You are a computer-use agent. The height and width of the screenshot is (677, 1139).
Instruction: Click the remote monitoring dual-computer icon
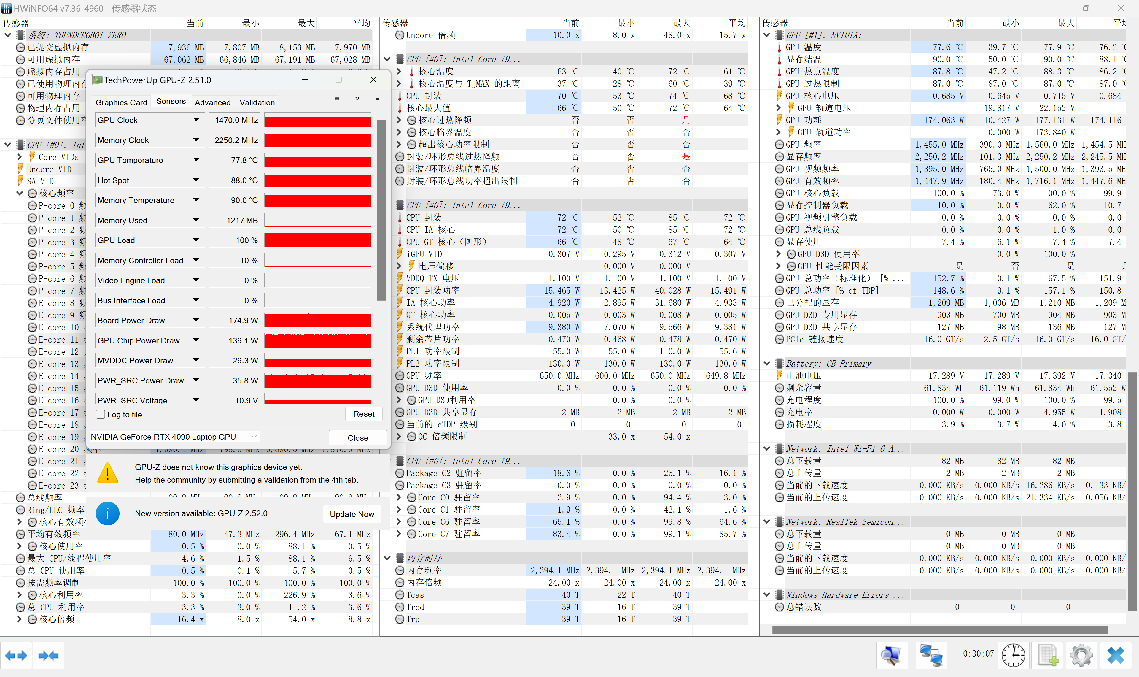[931, 656]
